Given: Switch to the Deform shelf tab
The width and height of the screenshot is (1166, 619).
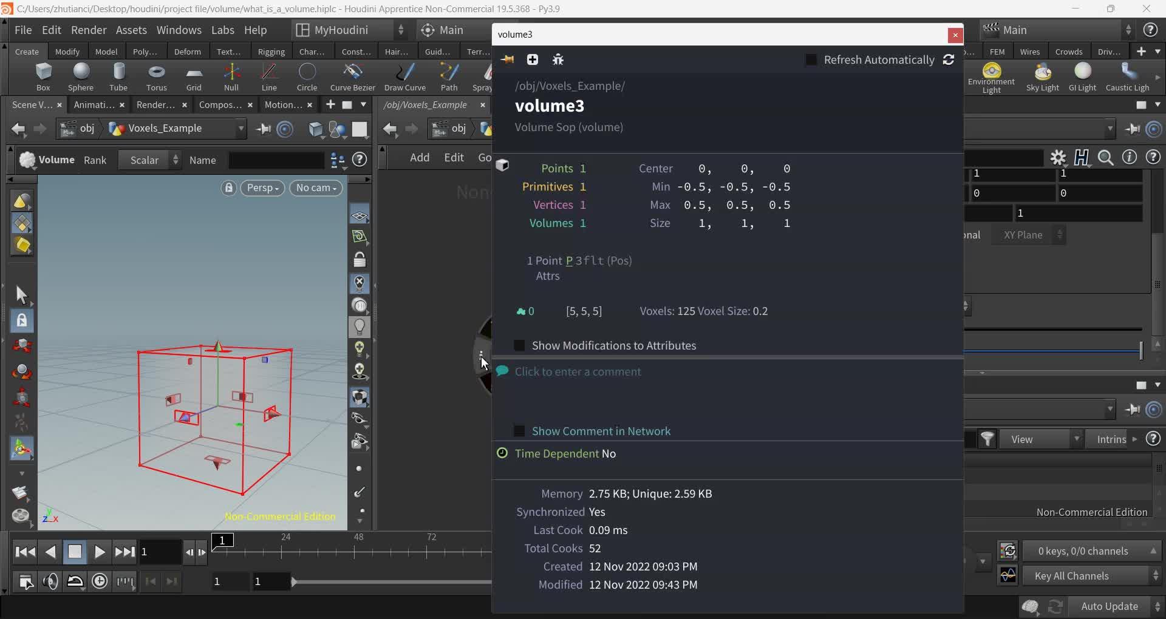Looking at the screenshot, I should (x=187, y=52).
